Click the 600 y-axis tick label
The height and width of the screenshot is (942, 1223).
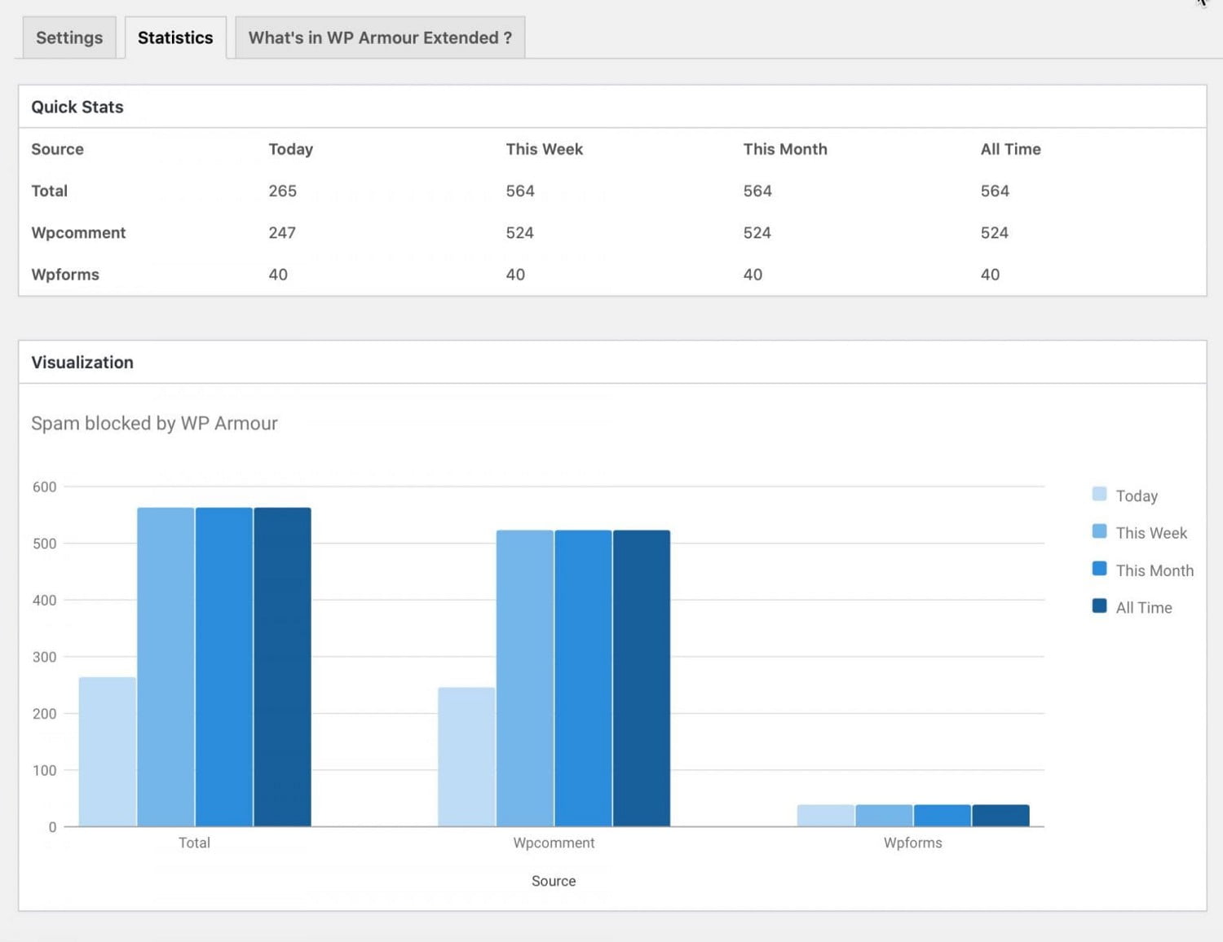(44, 486)
